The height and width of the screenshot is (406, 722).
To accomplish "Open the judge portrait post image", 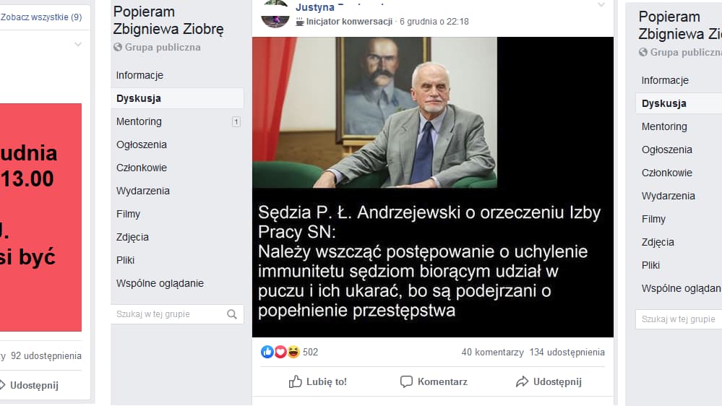I will (x=433, y=187).
